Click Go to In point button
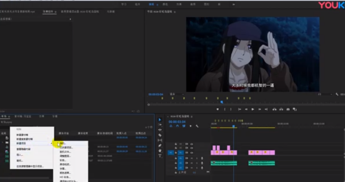Image resolution: width=345 pixels, height=182 pixels. point(240,110)
